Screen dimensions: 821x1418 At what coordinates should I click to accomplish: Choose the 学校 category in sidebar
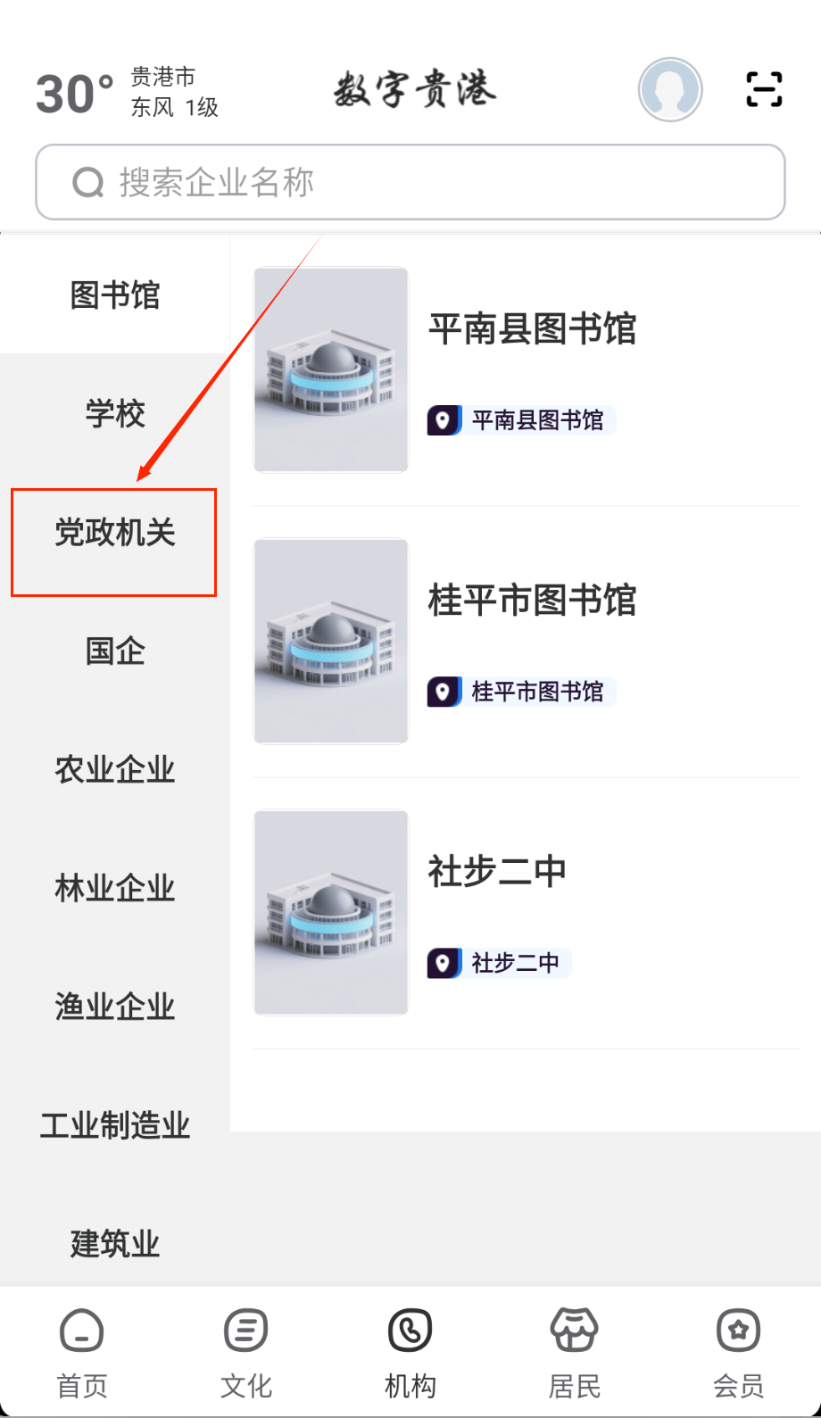click(115, 414)
